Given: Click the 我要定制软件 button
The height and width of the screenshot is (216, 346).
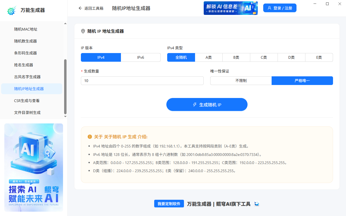Looking at the screenshot, I should point(169,204).
